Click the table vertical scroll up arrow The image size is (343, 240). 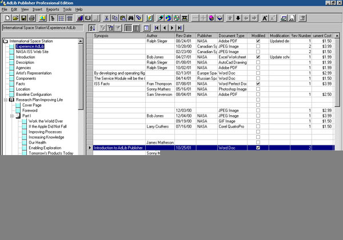click(337, 35)
